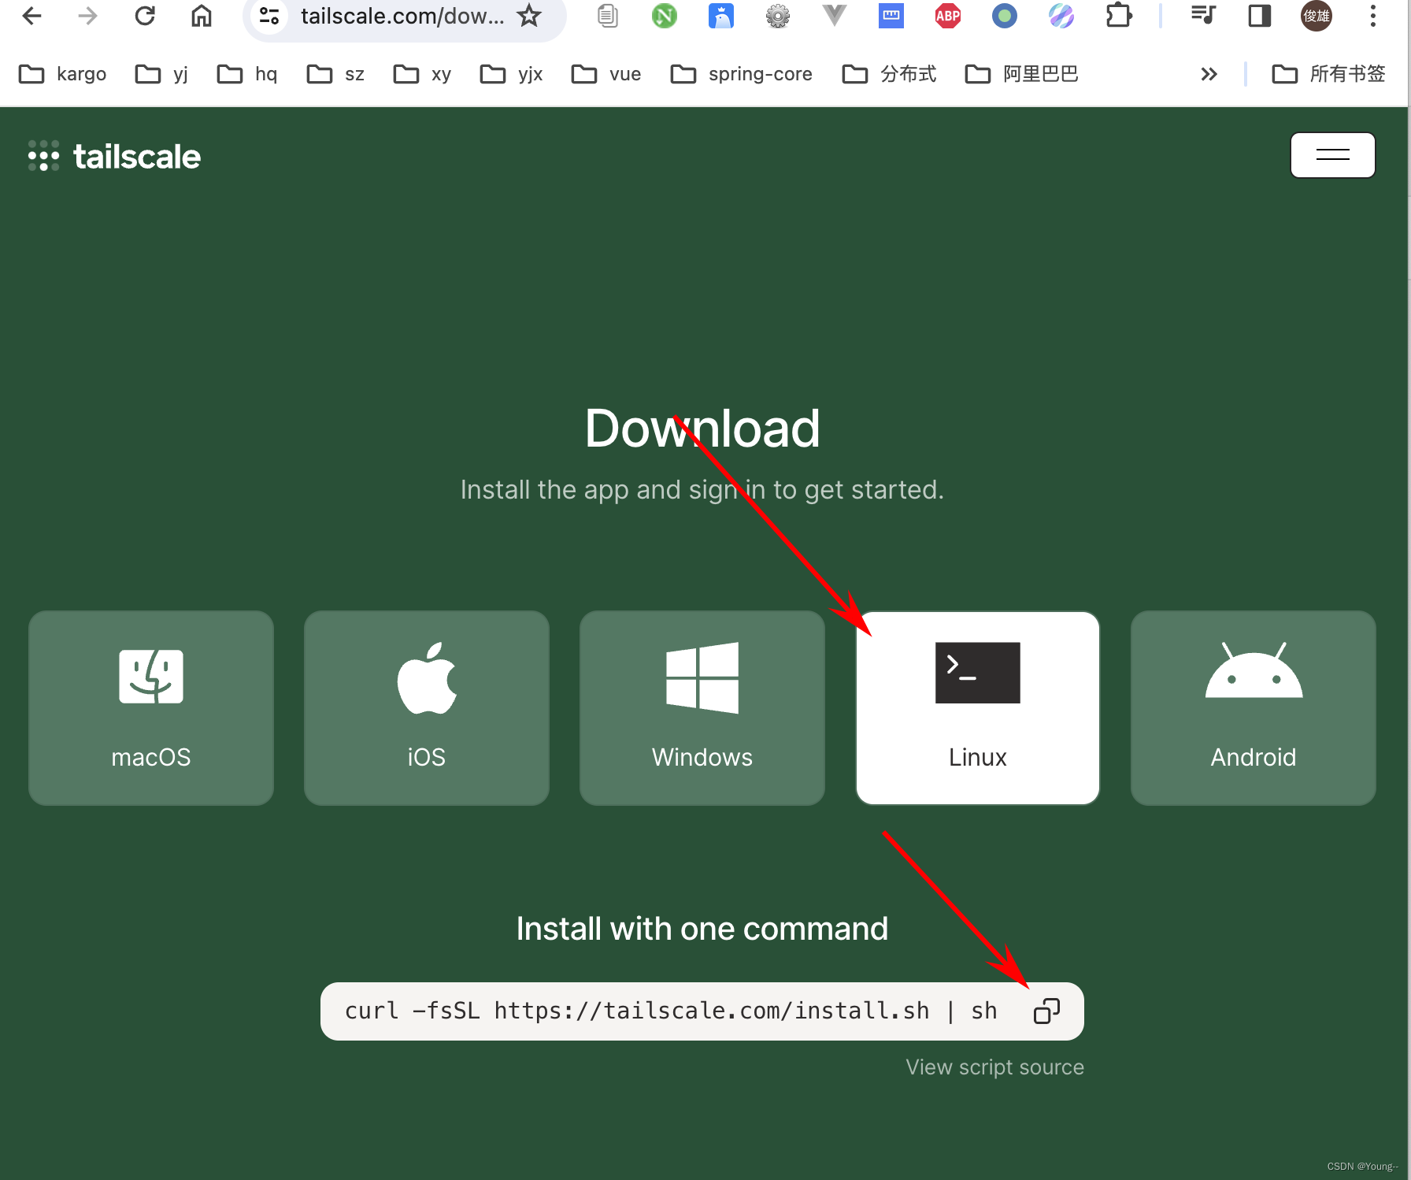
Task: Toggle the browser side panel
Action: coord(1260,16)
